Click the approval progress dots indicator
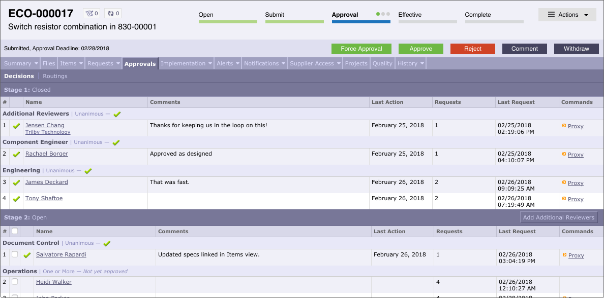This screenshot has width=604, height=298. 383,14
